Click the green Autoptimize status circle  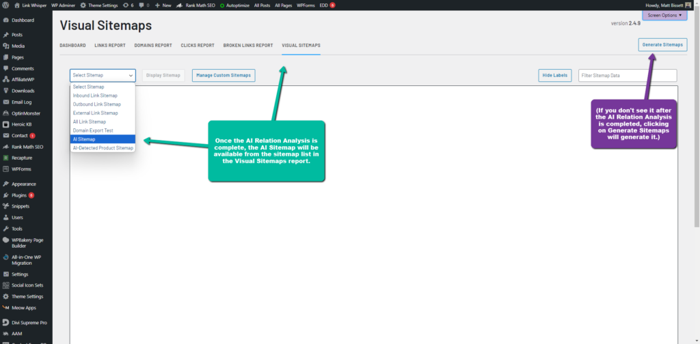(x=222, y=5)
